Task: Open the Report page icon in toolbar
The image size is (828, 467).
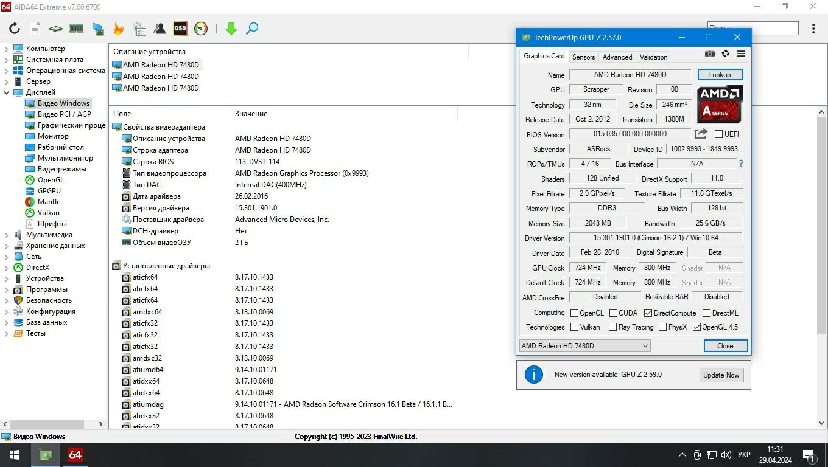Action: 35,29
